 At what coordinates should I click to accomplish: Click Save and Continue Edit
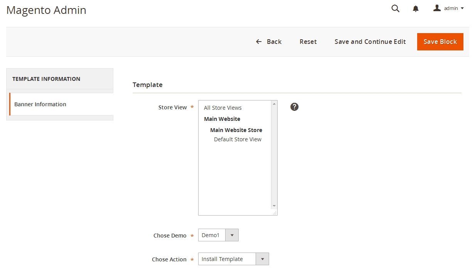[x=370, y=42]
